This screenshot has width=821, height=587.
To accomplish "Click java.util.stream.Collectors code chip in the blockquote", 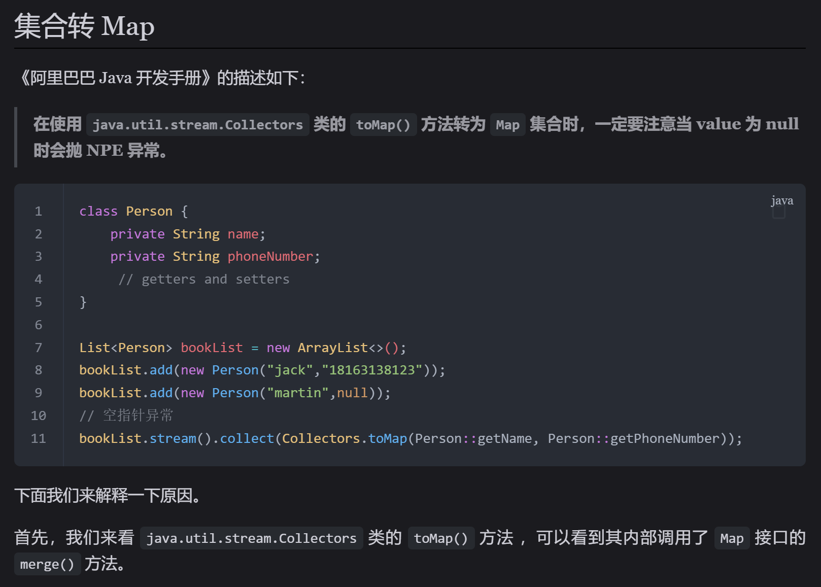I will pos(197,124).
